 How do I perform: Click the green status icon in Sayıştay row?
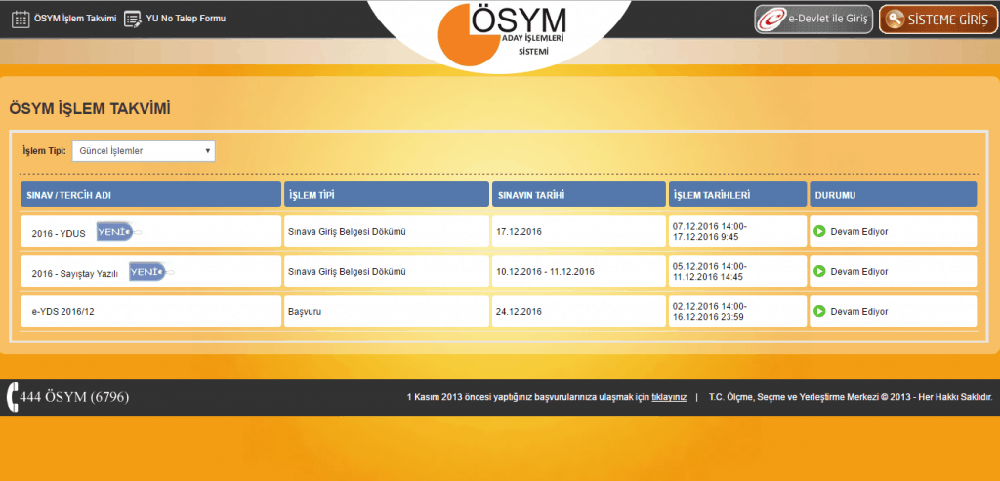click(819, 271)
